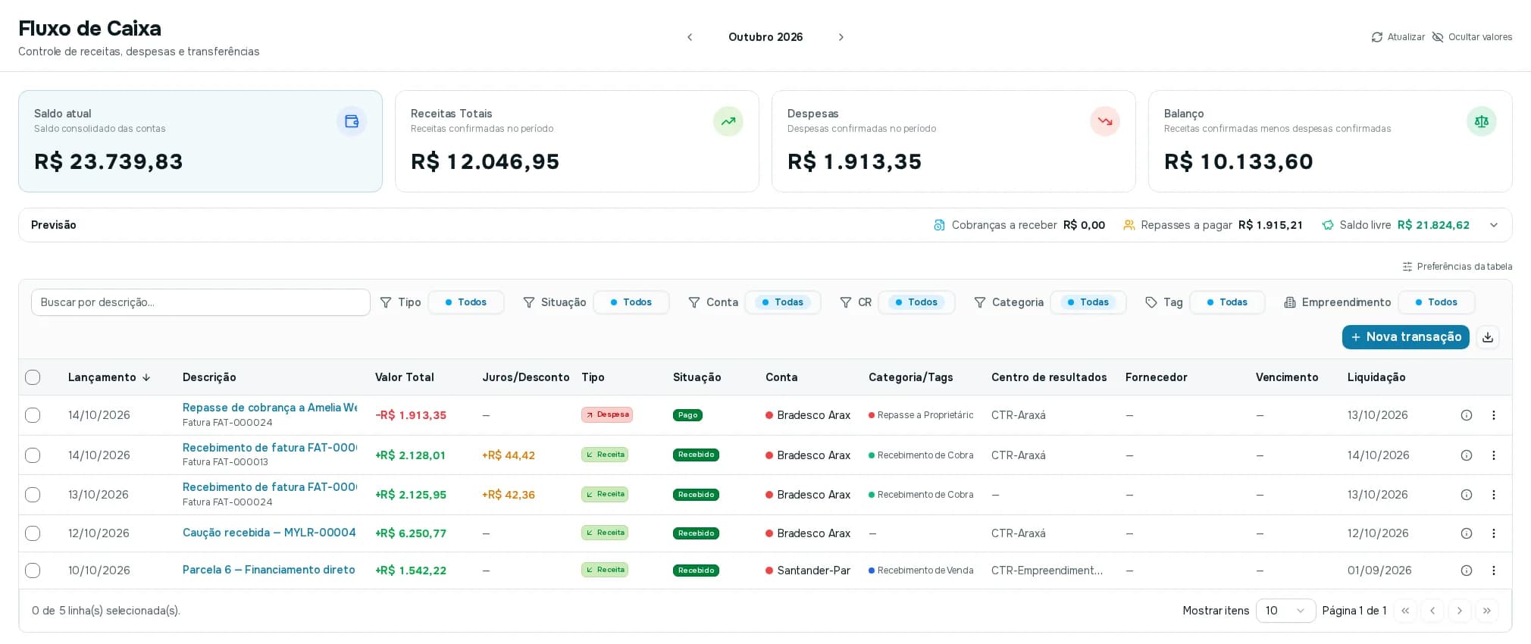Hide values with Ocultar valores

(x=1472, y=37)
